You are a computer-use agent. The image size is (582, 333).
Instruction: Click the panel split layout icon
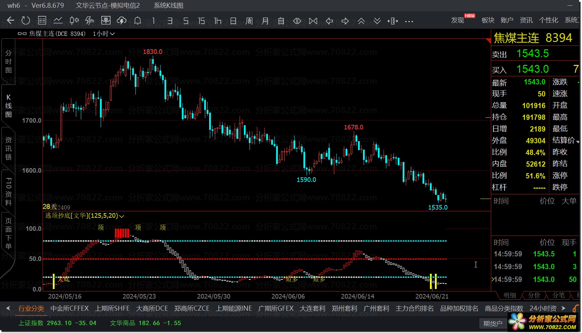pyautogui.click(x=393, y=21)
